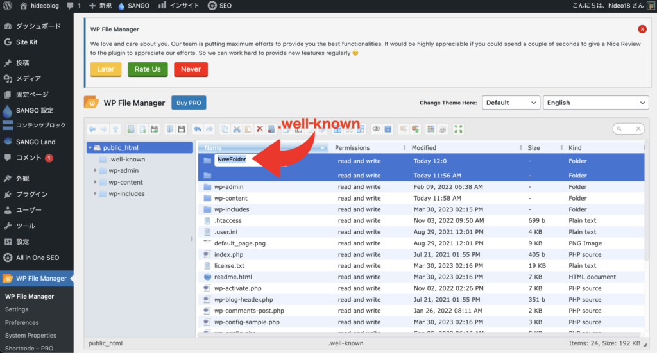Click the New file toolbar icon
This screenshot has height=353, width=657.
(x=143, y=129)
